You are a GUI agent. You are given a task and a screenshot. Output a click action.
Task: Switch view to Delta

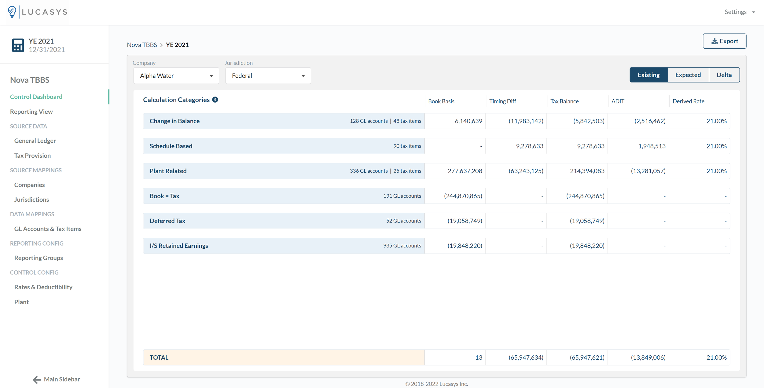tap(724, 75)
